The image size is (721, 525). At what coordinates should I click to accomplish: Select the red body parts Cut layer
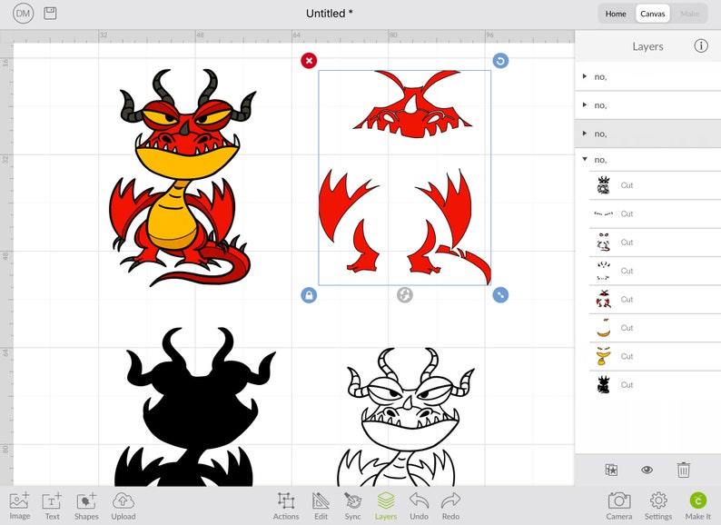click(x=655, y=300)
